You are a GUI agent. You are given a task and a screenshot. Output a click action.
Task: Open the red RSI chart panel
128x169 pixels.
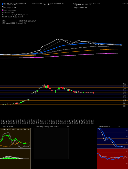112,159
